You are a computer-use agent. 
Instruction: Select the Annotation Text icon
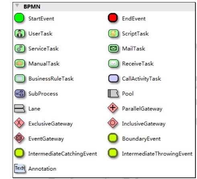click(x=20, y=168)
